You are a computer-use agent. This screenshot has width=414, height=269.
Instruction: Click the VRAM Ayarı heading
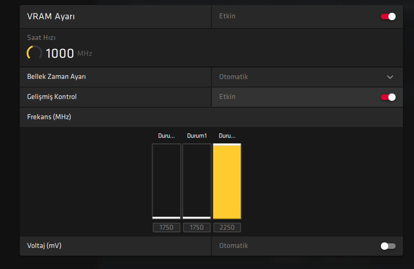(x=51, y=16)
